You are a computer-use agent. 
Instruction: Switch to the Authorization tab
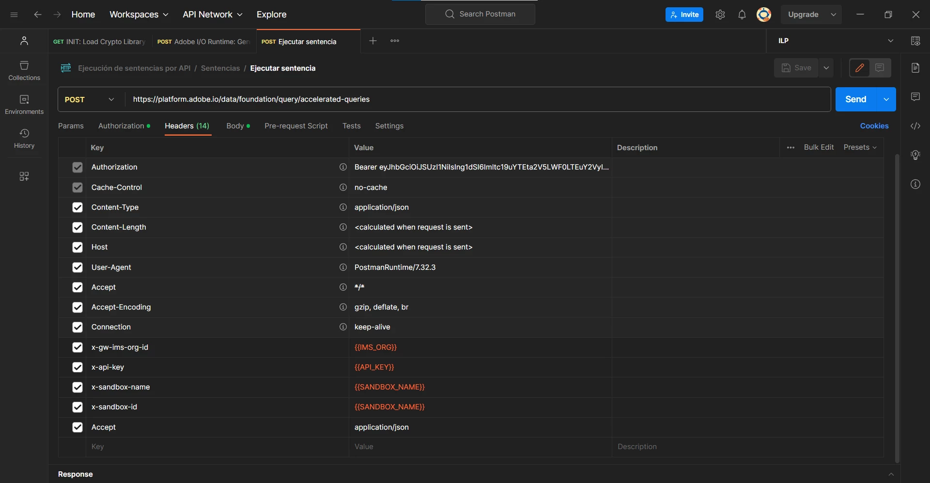coord(124,126)
